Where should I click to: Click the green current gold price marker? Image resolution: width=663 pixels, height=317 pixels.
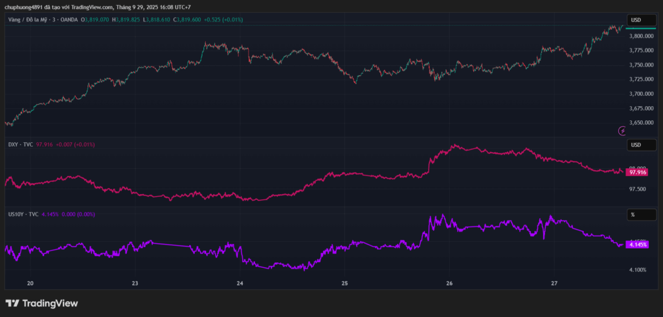640,28
